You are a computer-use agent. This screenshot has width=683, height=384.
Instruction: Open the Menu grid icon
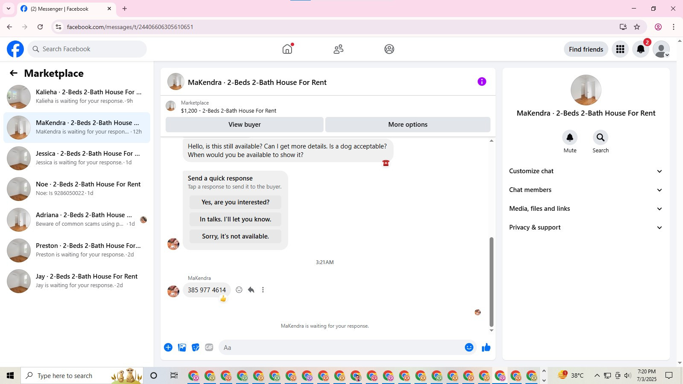[x=620, y=49]
